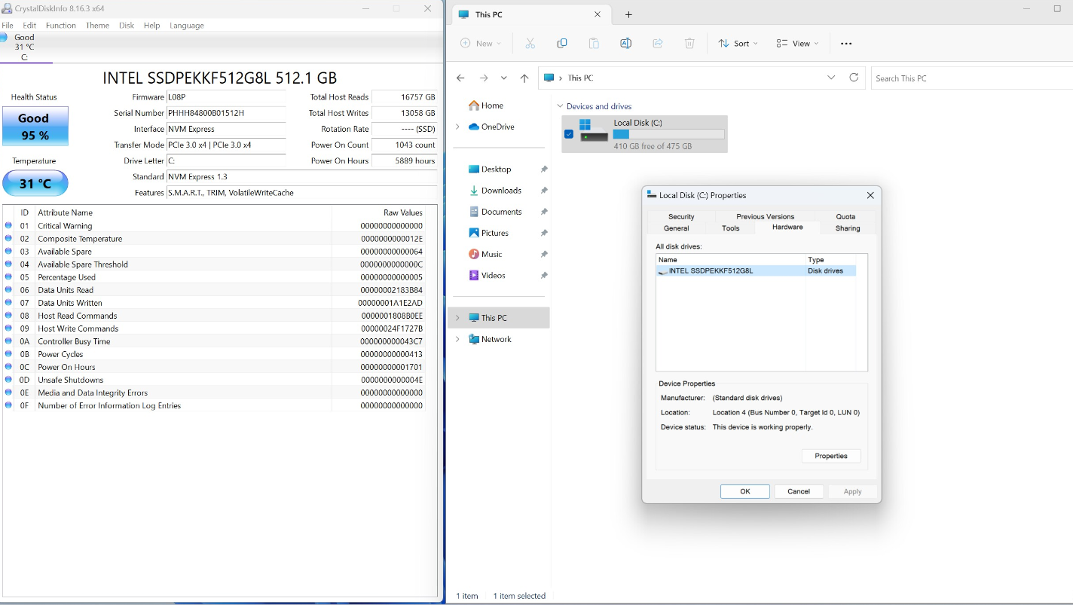The height and width of the screenshot is (605, 1073).
Task: Switch to the Previous Versions tab
Action: tap(766, 216)
